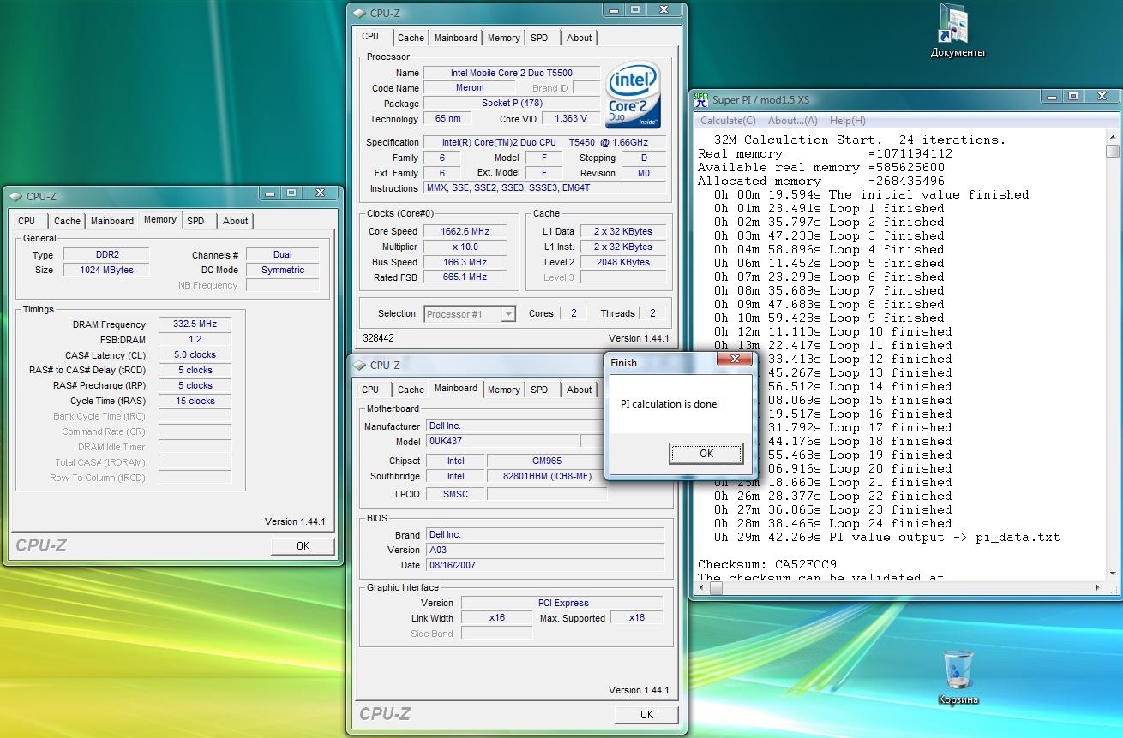Click the Core Speed 1662.6 MHz field
The width and height of the screenshot is (1123, 738).
point(465,231)
